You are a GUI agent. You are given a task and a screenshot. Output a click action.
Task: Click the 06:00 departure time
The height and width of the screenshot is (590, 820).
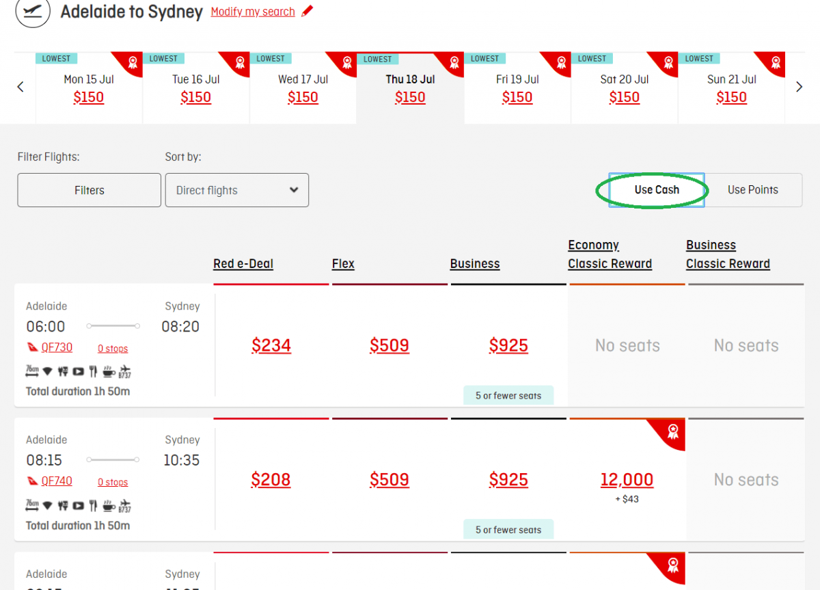pos(46,327)
